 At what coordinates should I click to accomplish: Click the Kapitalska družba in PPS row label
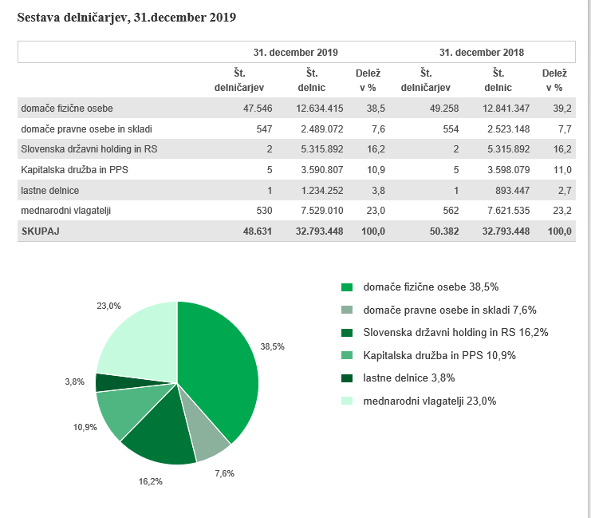click(74, 170)
